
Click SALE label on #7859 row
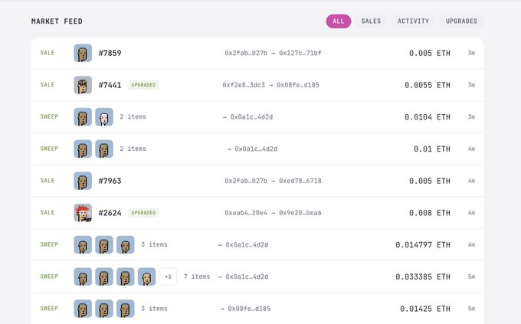[48, 53]
